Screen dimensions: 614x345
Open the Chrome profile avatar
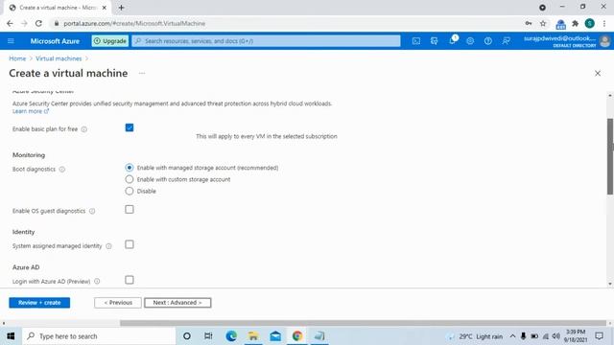(x=590, y=23)
